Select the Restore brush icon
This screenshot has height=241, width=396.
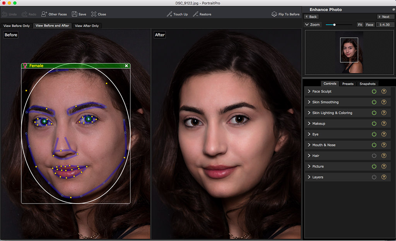point(195,14)
